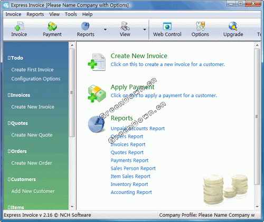Click the large Reports pie chart icon
Screen dimensions: 264x222
point(97,124)
